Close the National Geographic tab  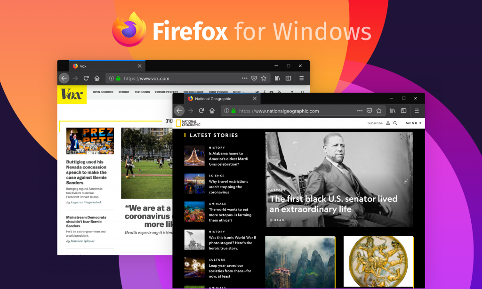255,99
